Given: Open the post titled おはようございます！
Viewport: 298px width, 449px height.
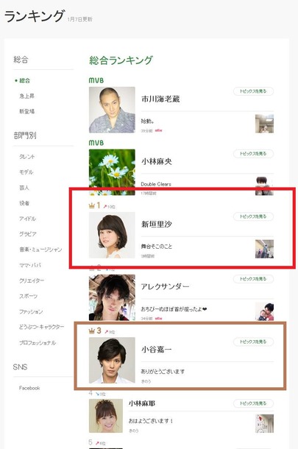Looking at the screenshot, I should click(151, 421).
